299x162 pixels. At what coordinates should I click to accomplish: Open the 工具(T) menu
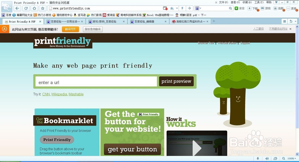tap(259, 2)
